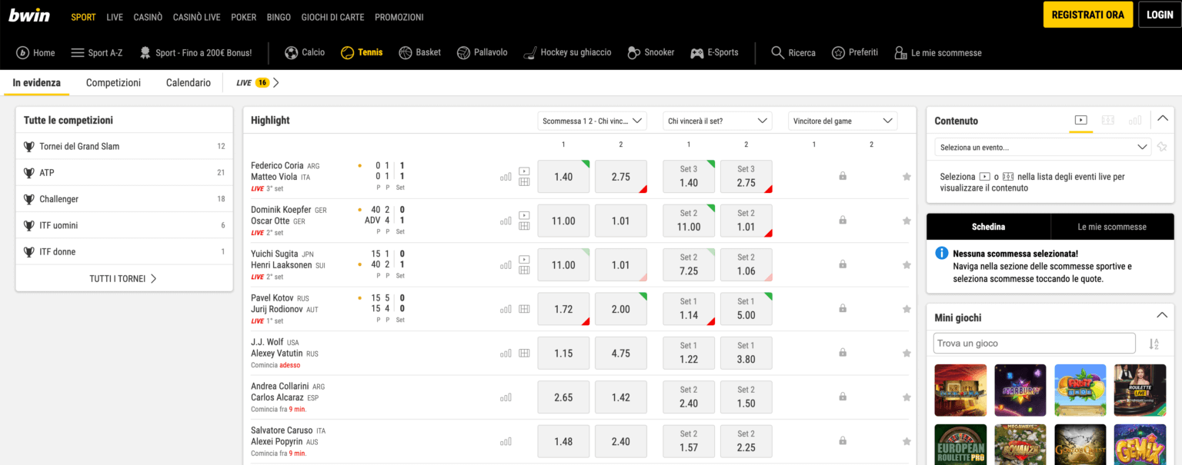Collapse the Contenuto panel

point(1163,119)
